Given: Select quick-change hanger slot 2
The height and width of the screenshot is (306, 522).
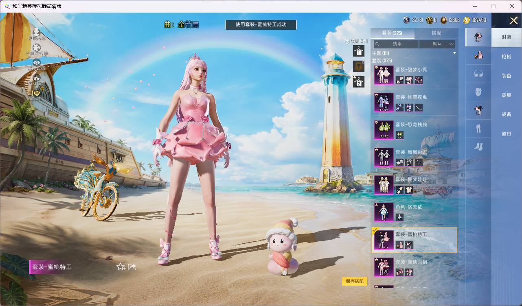Looking at the screenshot, I should [x=358, y=81].
